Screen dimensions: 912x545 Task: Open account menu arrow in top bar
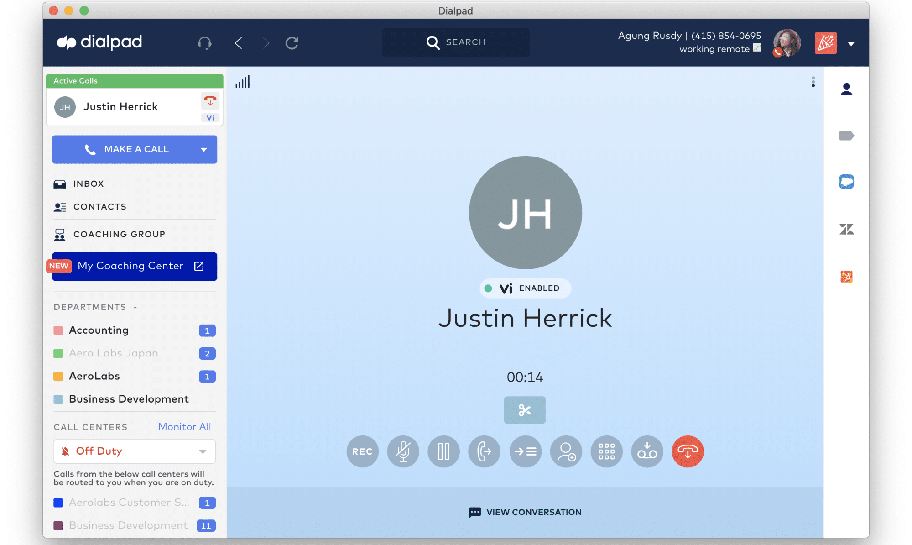tap(851, 44)
